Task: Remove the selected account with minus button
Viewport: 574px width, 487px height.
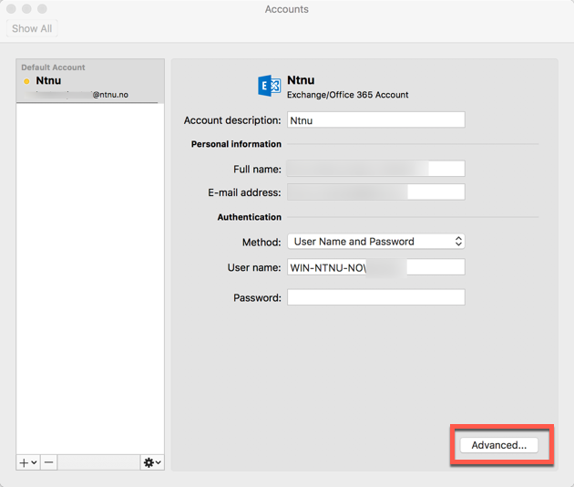Action: [48, 462]
